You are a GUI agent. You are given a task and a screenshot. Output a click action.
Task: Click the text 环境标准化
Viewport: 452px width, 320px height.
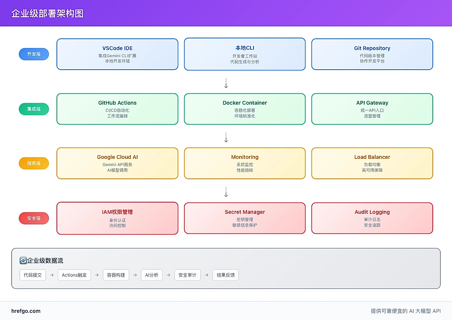[245, 116]
